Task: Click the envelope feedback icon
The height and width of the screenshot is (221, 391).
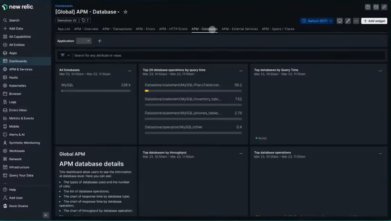Action: [x=376, y=7]
